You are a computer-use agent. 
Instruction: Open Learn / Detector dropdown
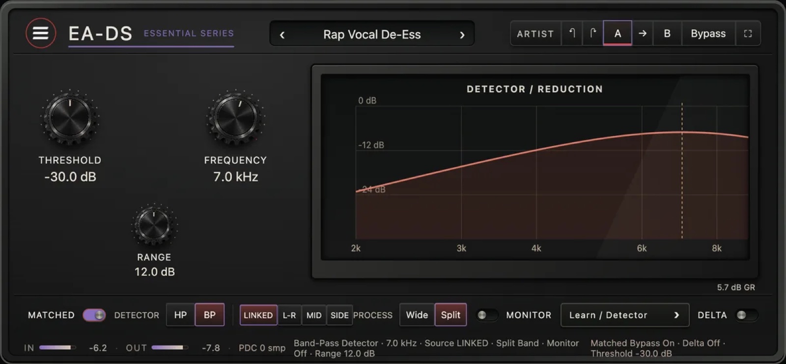[x=625, y=315]
